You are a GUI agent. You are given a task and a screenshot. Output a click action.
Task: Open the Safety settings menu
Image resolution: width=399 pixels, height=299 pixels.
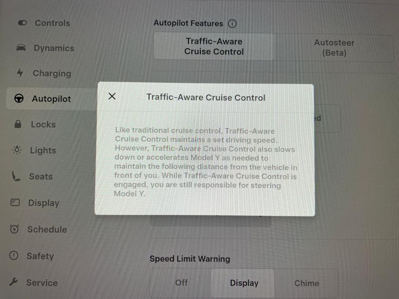click(40, 256)
